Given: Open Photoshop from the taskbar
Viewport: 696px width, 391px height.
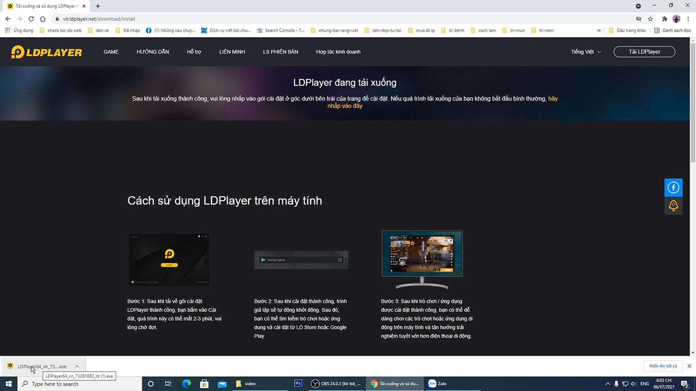Looking at the screenshot, I should point(299,384).
